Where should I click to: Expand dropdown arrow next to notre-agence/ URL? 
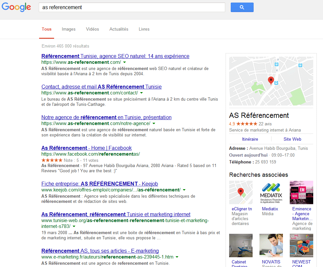click(154, 123)
